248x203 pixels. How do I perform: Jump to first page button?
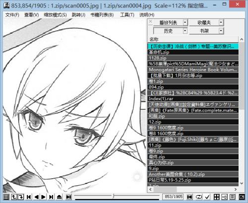tap(29, 197)
